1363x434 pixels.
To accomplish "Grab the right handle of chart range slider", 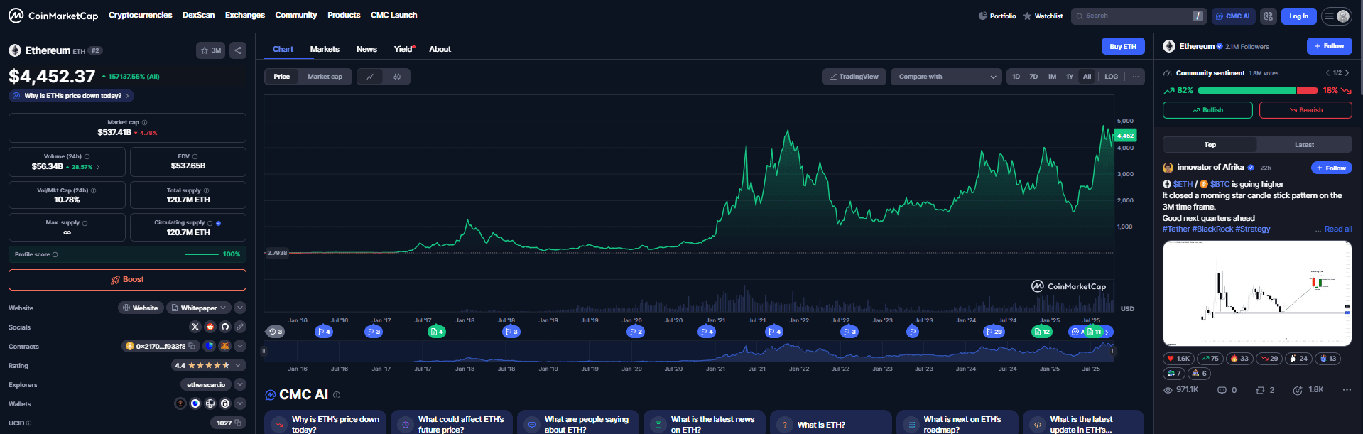I will click(x=1113, y=351).
